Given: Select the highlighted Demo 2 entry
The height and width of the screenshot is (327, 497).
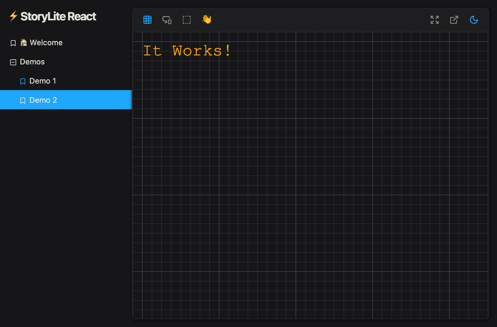Looking at the screenshot, I should coord(43,100).
